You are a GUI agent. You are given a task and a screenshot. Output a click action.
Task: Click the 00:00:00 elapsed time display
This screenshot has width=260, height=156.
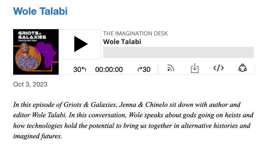(109, 69)
